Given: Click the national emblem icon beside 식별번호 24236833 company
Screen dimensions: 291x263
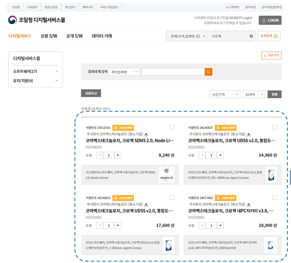Looking at the screenshot, I should click(146, 204).
